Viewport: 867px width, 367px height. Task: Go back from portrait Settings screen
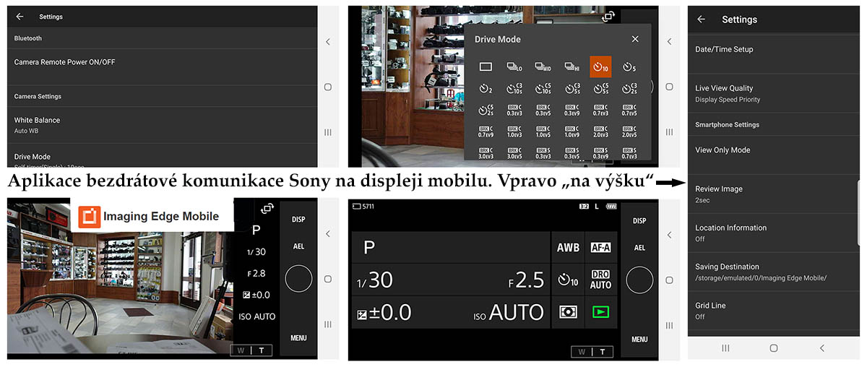pyautogui.click(x=701, y=20)
